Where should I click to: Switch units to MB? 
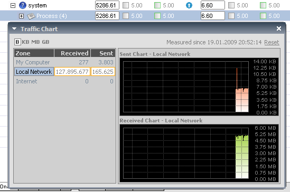[x=35, y=42]
